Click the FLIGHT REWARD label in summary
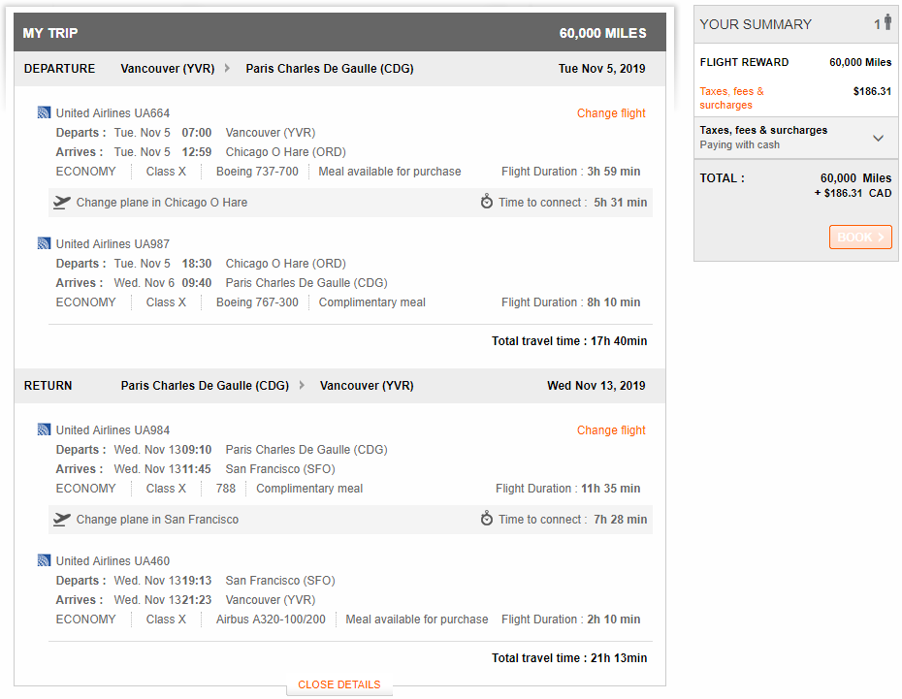The image size is (902, 699). click(744, 62)
